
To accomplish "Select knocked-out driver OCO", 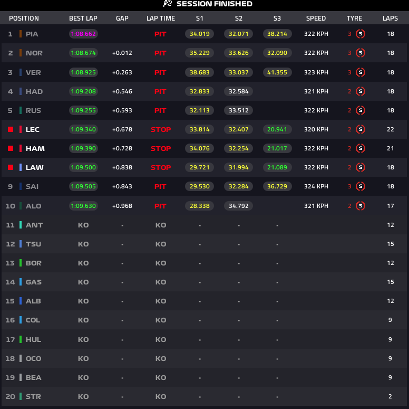I will pyautogui.click(x=33, y=358).
